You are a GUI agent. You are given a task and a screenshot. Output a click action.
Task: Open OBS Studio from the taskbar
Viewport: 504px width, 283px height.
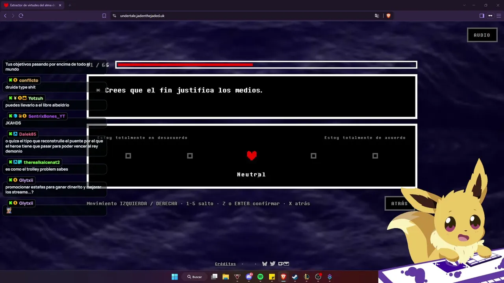(318, 277)
